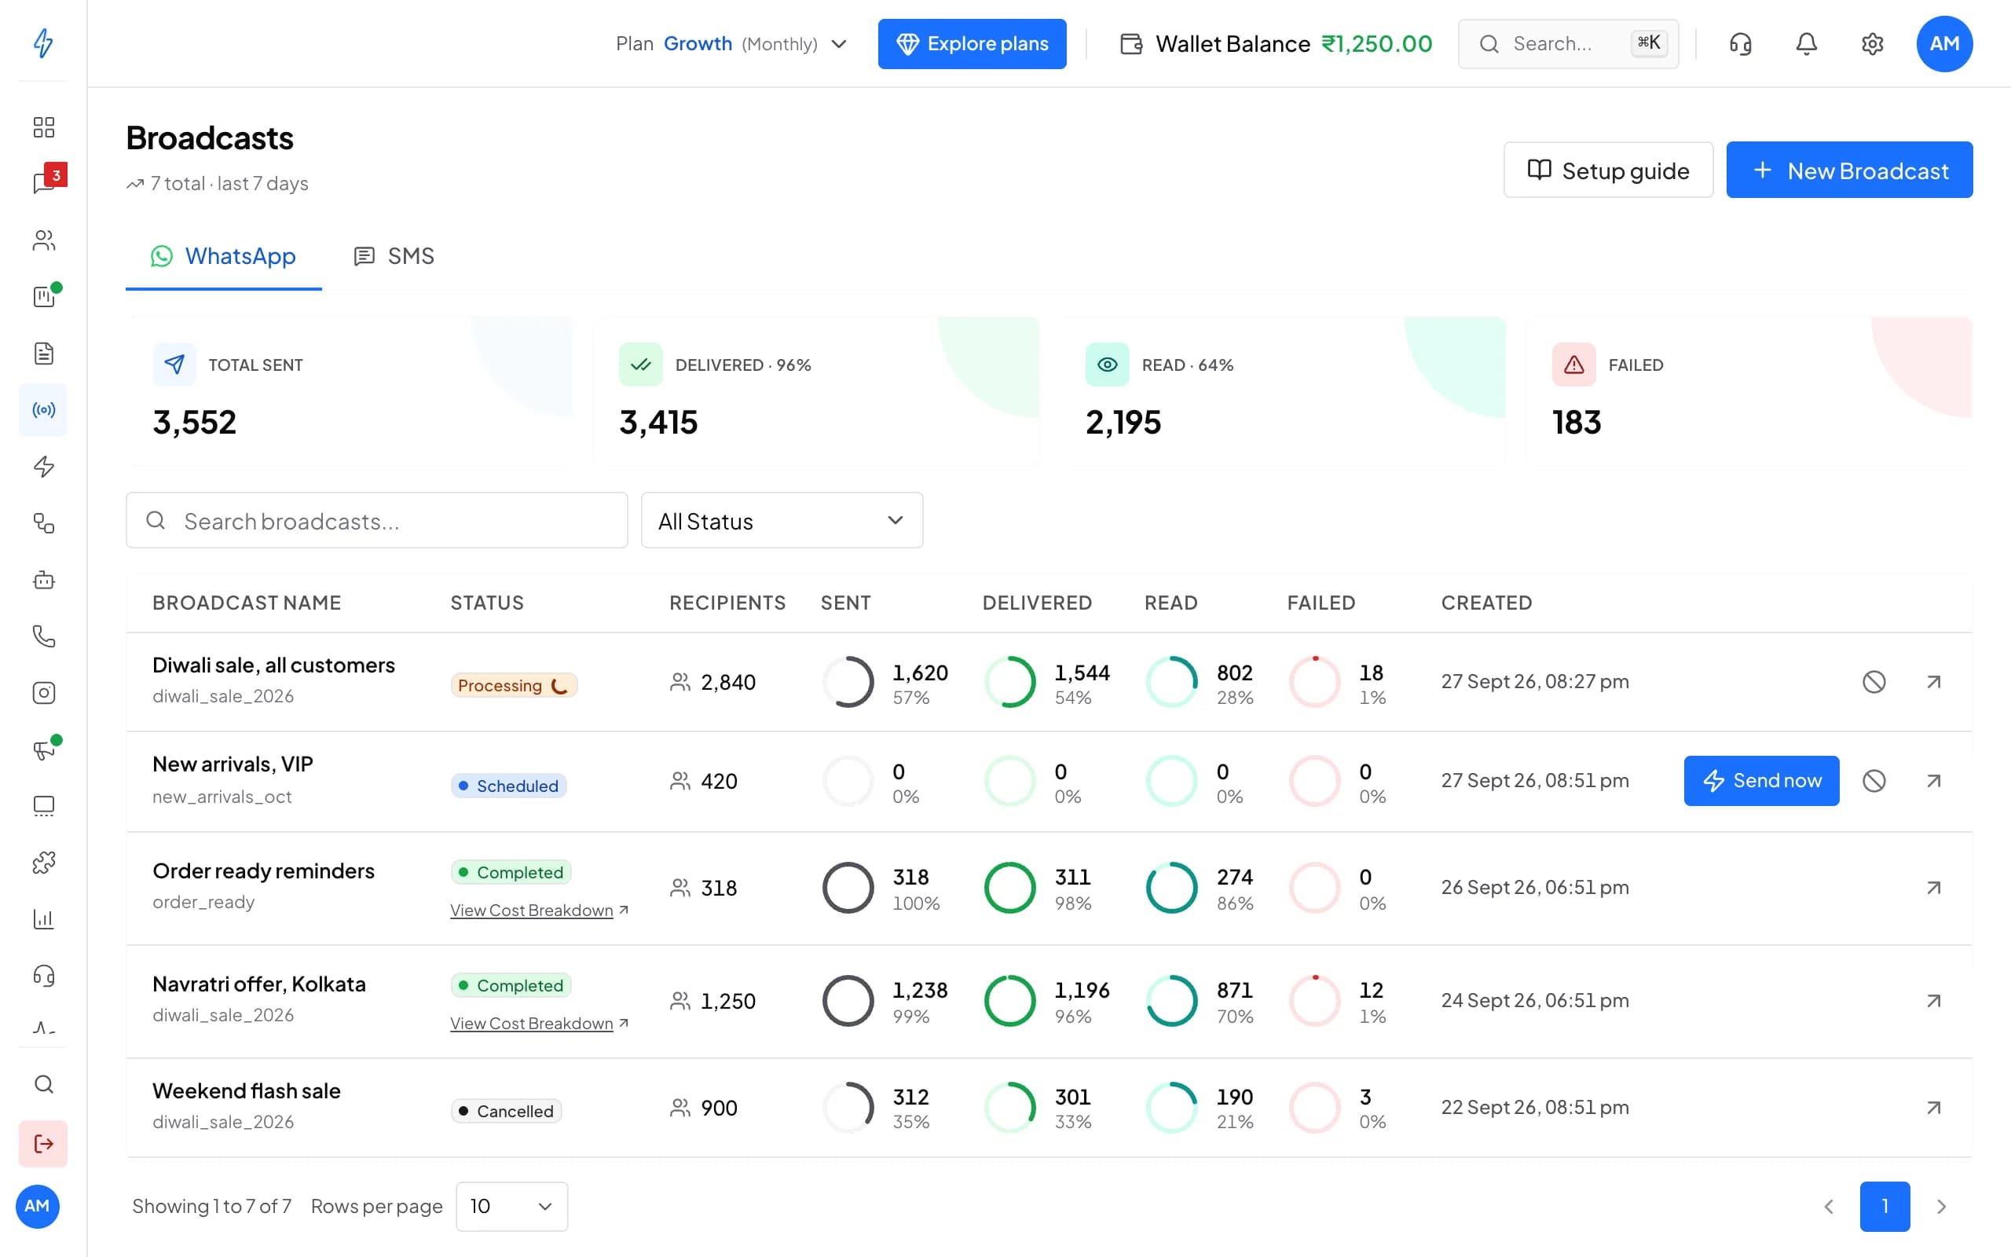
Task: Go to previous page arrow
Action: pyautogui.click(x=1828, y=1206)
